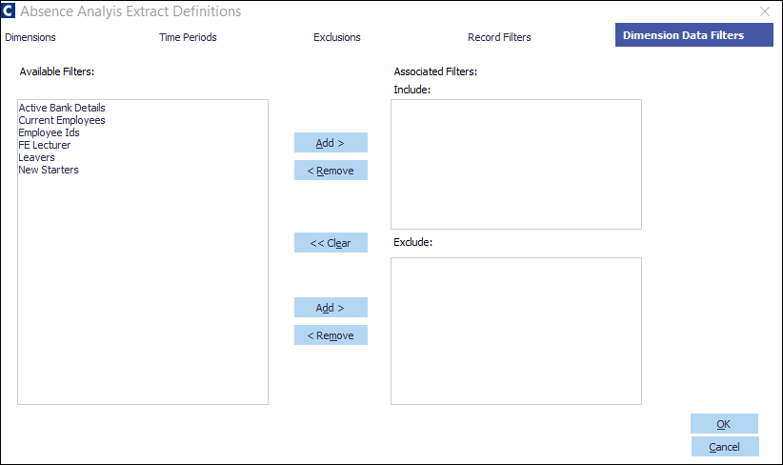Choose the Employee Ids filter

49,132
